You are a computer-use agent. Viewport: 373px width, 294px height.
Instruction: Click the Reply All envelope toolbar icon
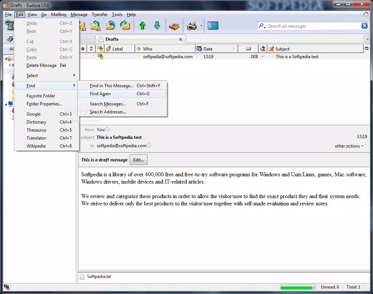[110, 25]
